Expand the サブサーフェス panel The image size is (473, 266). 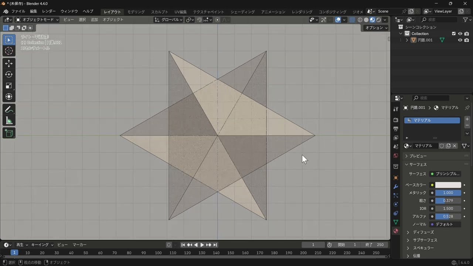[x=425, y=240]
